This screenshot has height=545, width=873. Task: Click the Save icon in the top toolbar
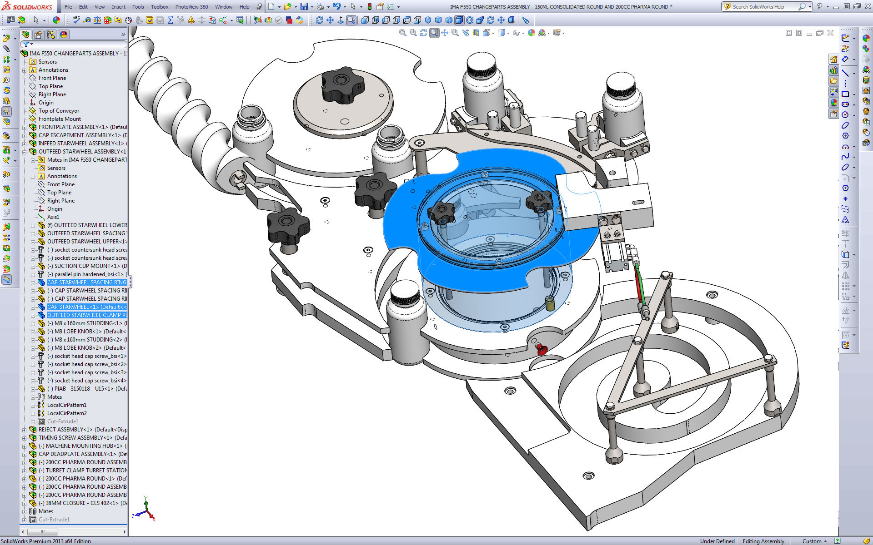point(304,6)
